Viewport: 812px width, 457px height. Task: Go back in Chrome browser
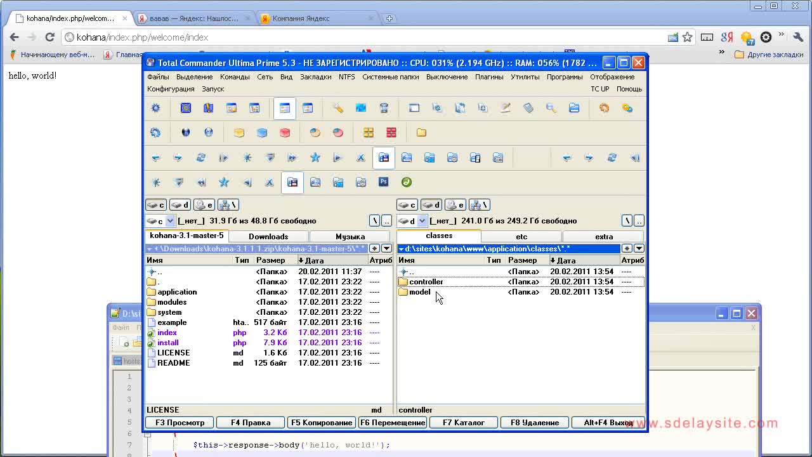tap(13, 37)
